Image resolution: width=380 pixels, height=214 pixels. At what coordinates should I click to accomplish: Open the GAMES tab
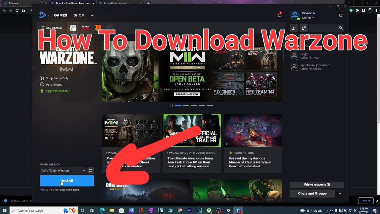pyautogui.click(x=61, y=15)
